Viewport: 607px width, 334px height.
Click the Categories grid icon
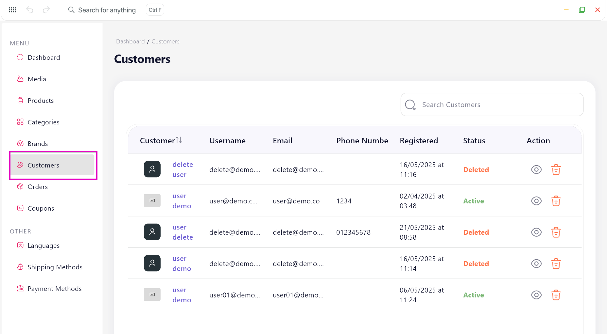tap(20, 122)
